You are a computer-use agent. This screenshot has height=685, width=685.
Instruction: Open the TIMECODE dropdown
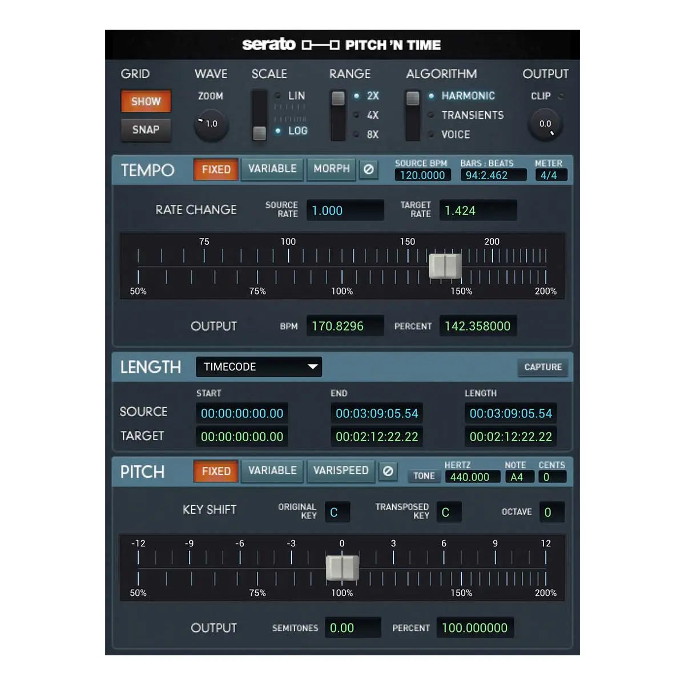[x=258, y=367]
